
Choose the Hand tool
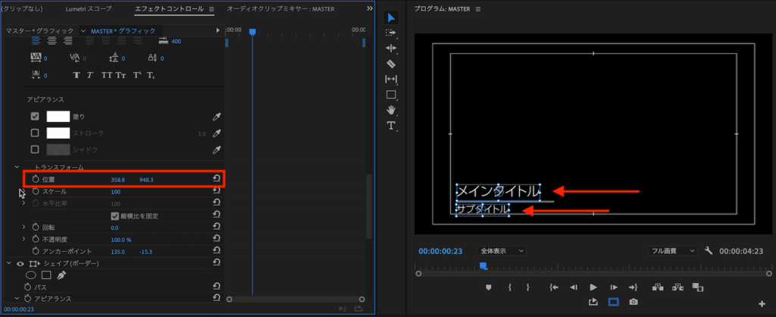pyautogui.click(x=391, y=110)
